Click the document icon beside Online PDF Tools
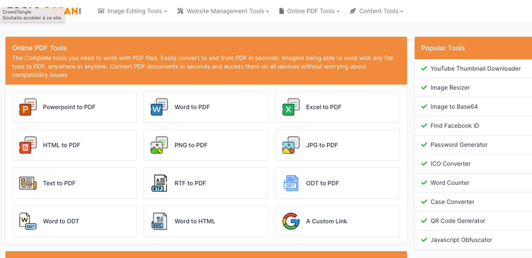Image resolution: width=532 pixels, height=258 pixels. [281, 11]
